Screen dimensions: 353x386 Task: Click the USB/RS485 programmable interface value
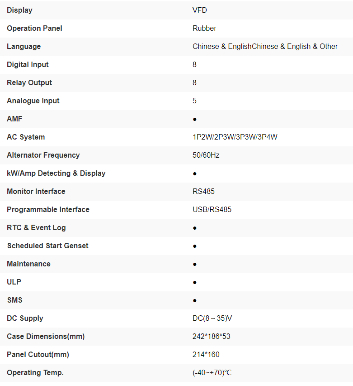[212, 209]
